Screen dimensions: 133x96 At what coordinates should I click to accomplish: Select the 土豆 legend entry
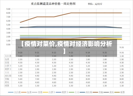tap(74, 92)
